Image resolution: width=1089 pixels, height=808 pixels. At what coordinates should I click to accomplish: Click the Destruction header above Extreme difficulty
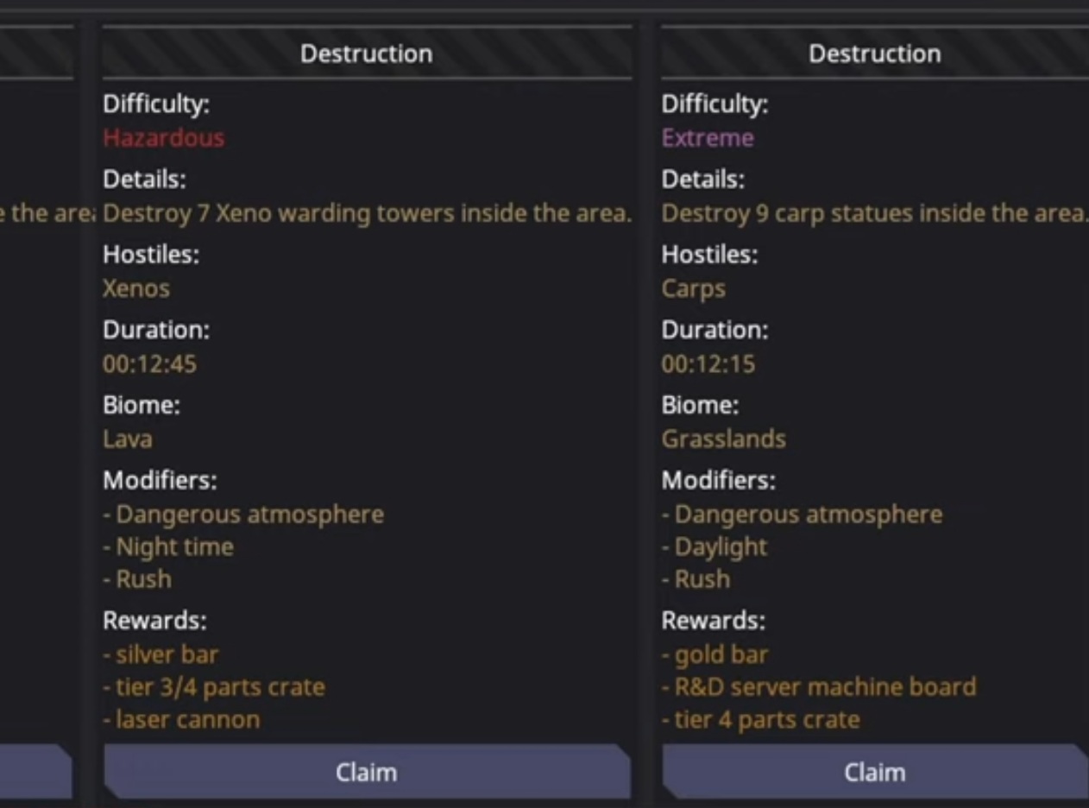(x=874, y=54)
